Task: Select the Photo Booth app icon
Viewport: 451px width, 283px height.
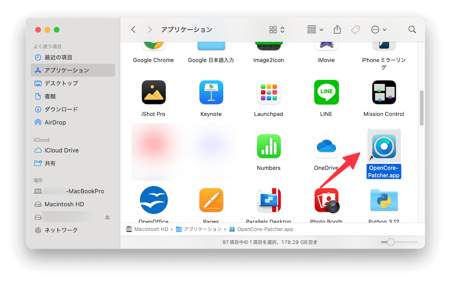Action: (x=327, y=200)
